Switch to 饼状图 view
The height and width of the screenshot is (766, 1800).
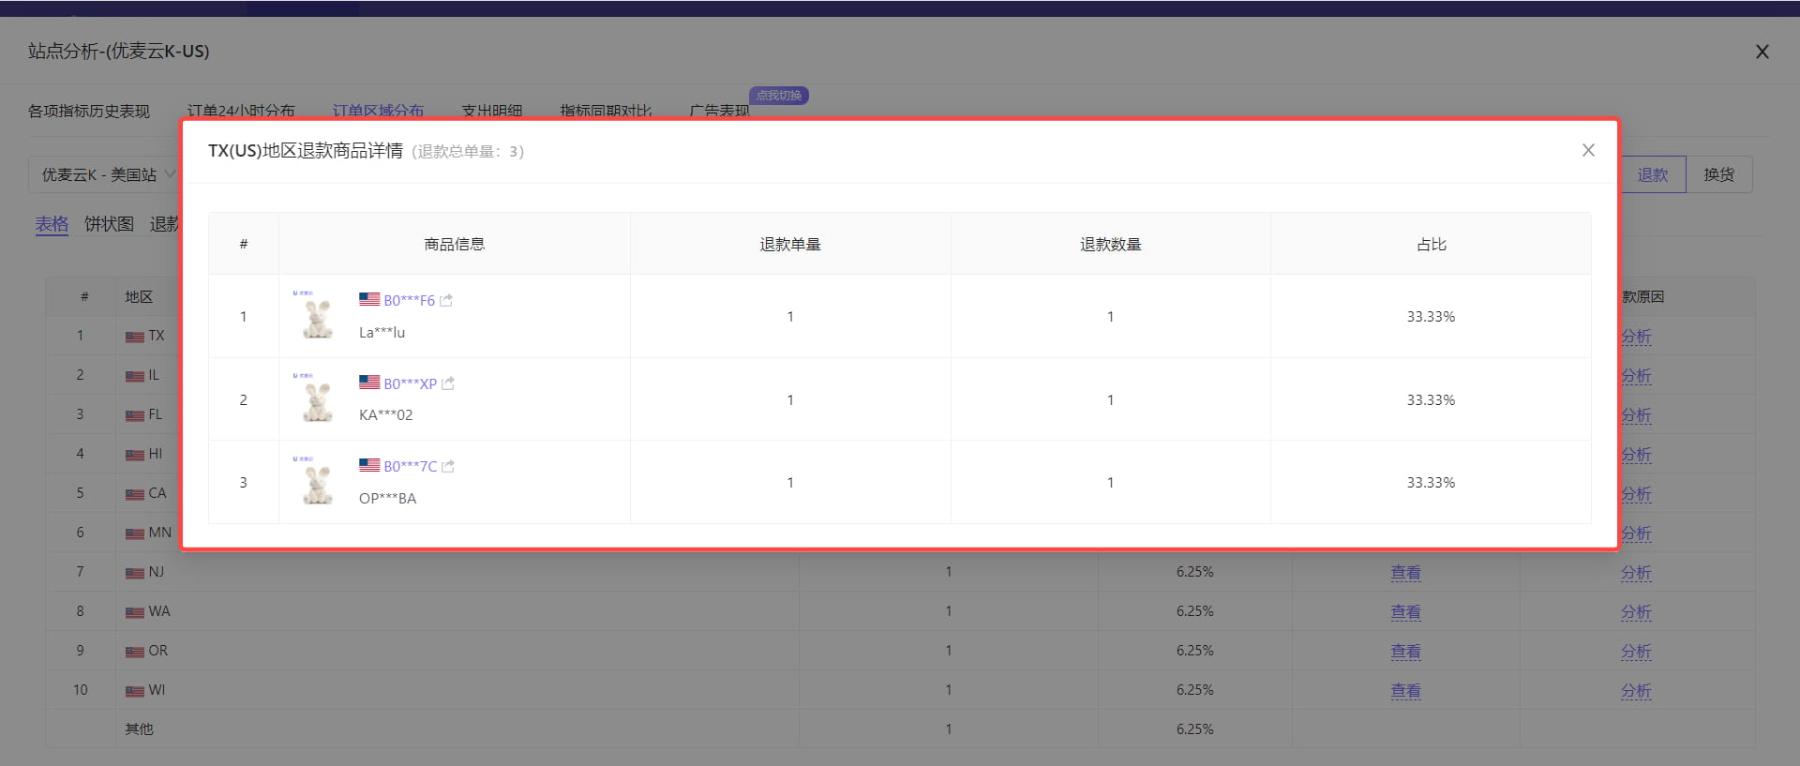pyautogui.click(x=109, y=224)
